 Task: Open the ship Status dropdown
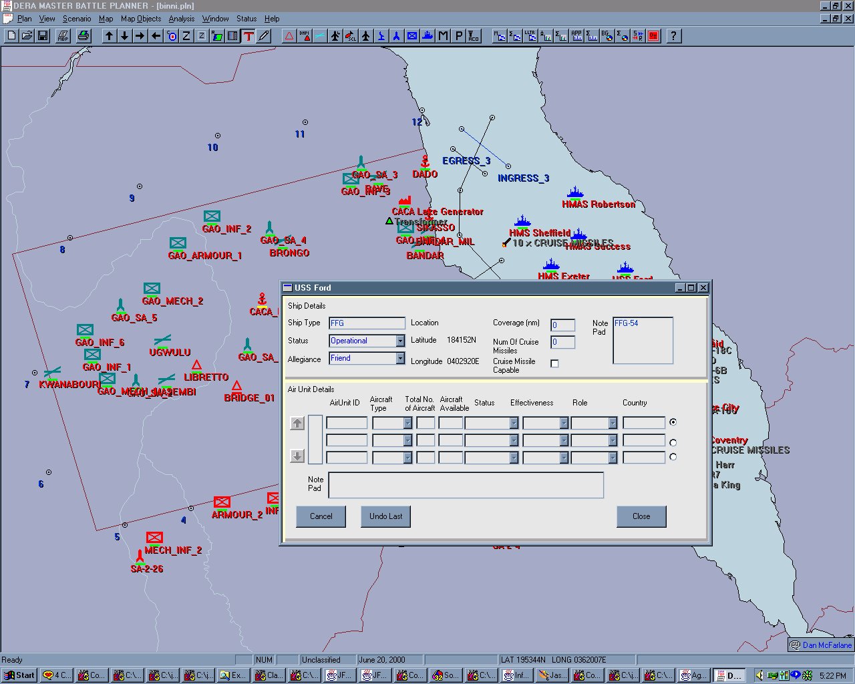coord(400,341)
